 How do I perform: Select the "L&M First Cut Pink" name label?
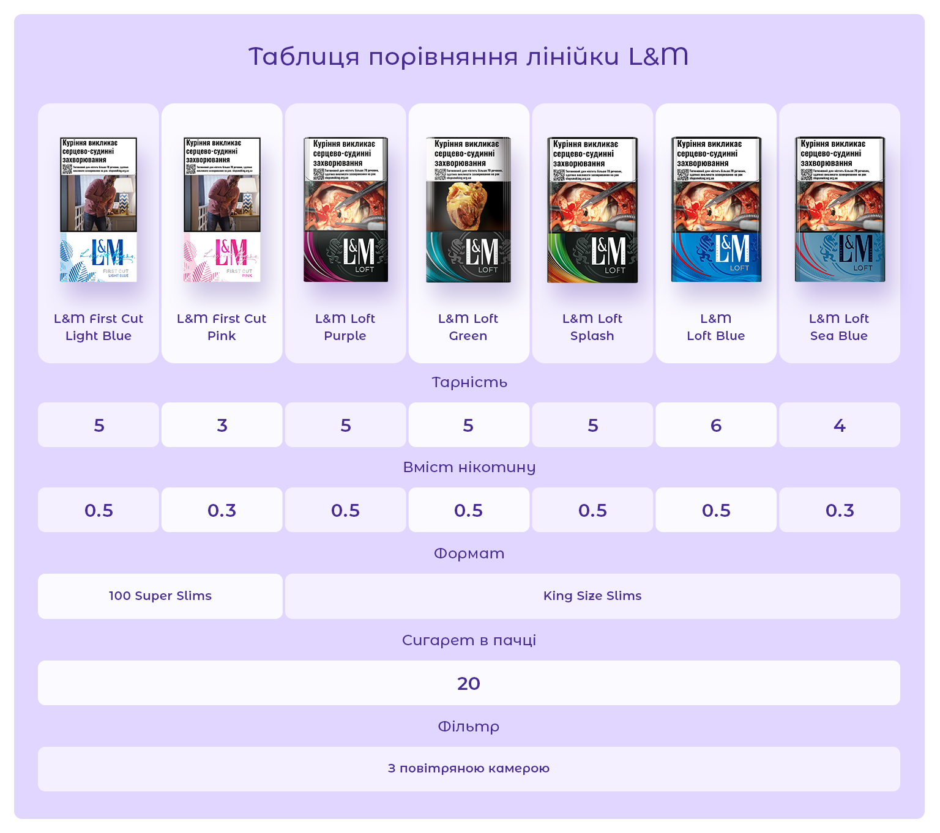222,327
